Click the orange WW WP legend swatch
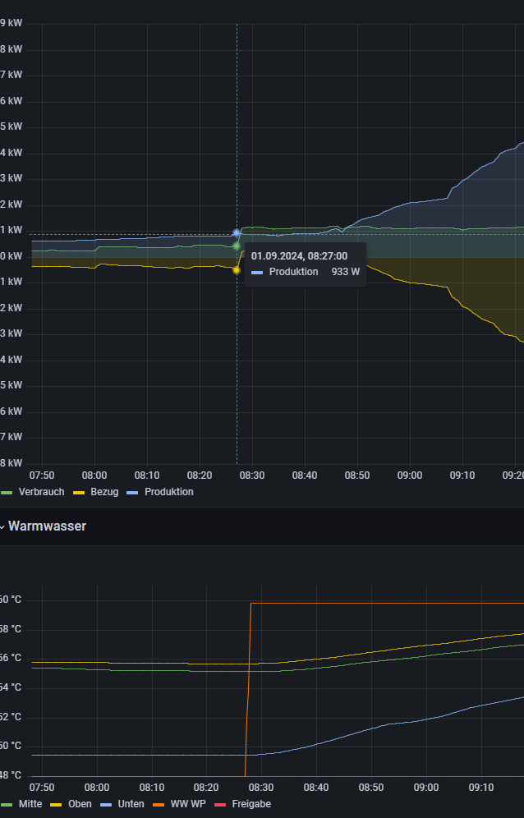The image size is (524, 818). pos(159,805)
